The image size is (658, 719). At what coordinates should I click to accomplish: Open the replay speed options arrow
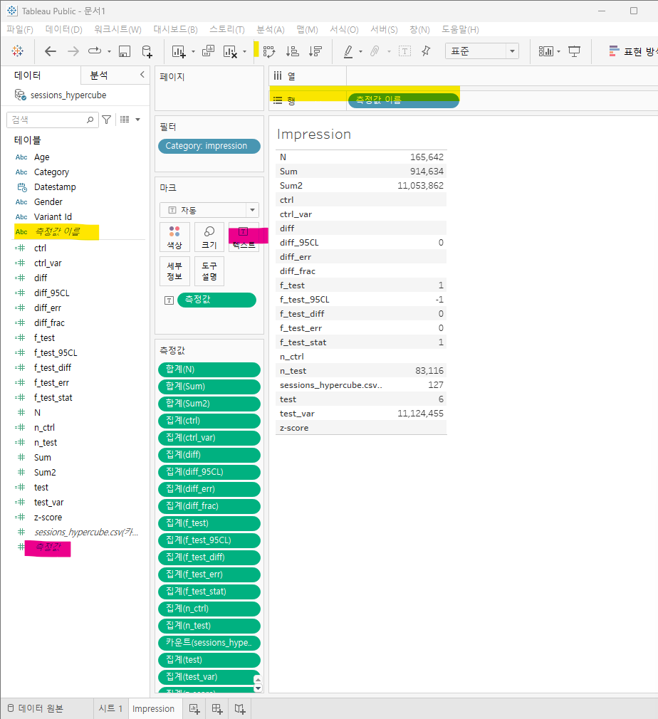click(x=109, y=51)
